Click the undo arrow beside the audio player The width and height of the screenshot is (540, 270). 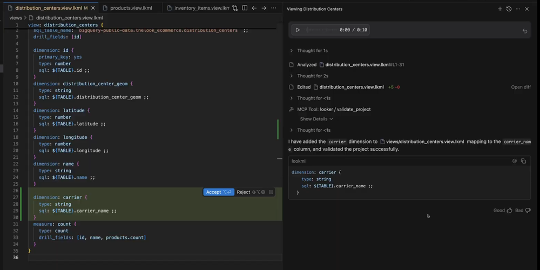pos(525,31)
